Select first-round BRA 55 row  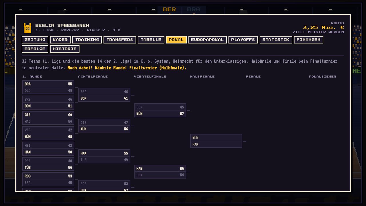(48, 84)
